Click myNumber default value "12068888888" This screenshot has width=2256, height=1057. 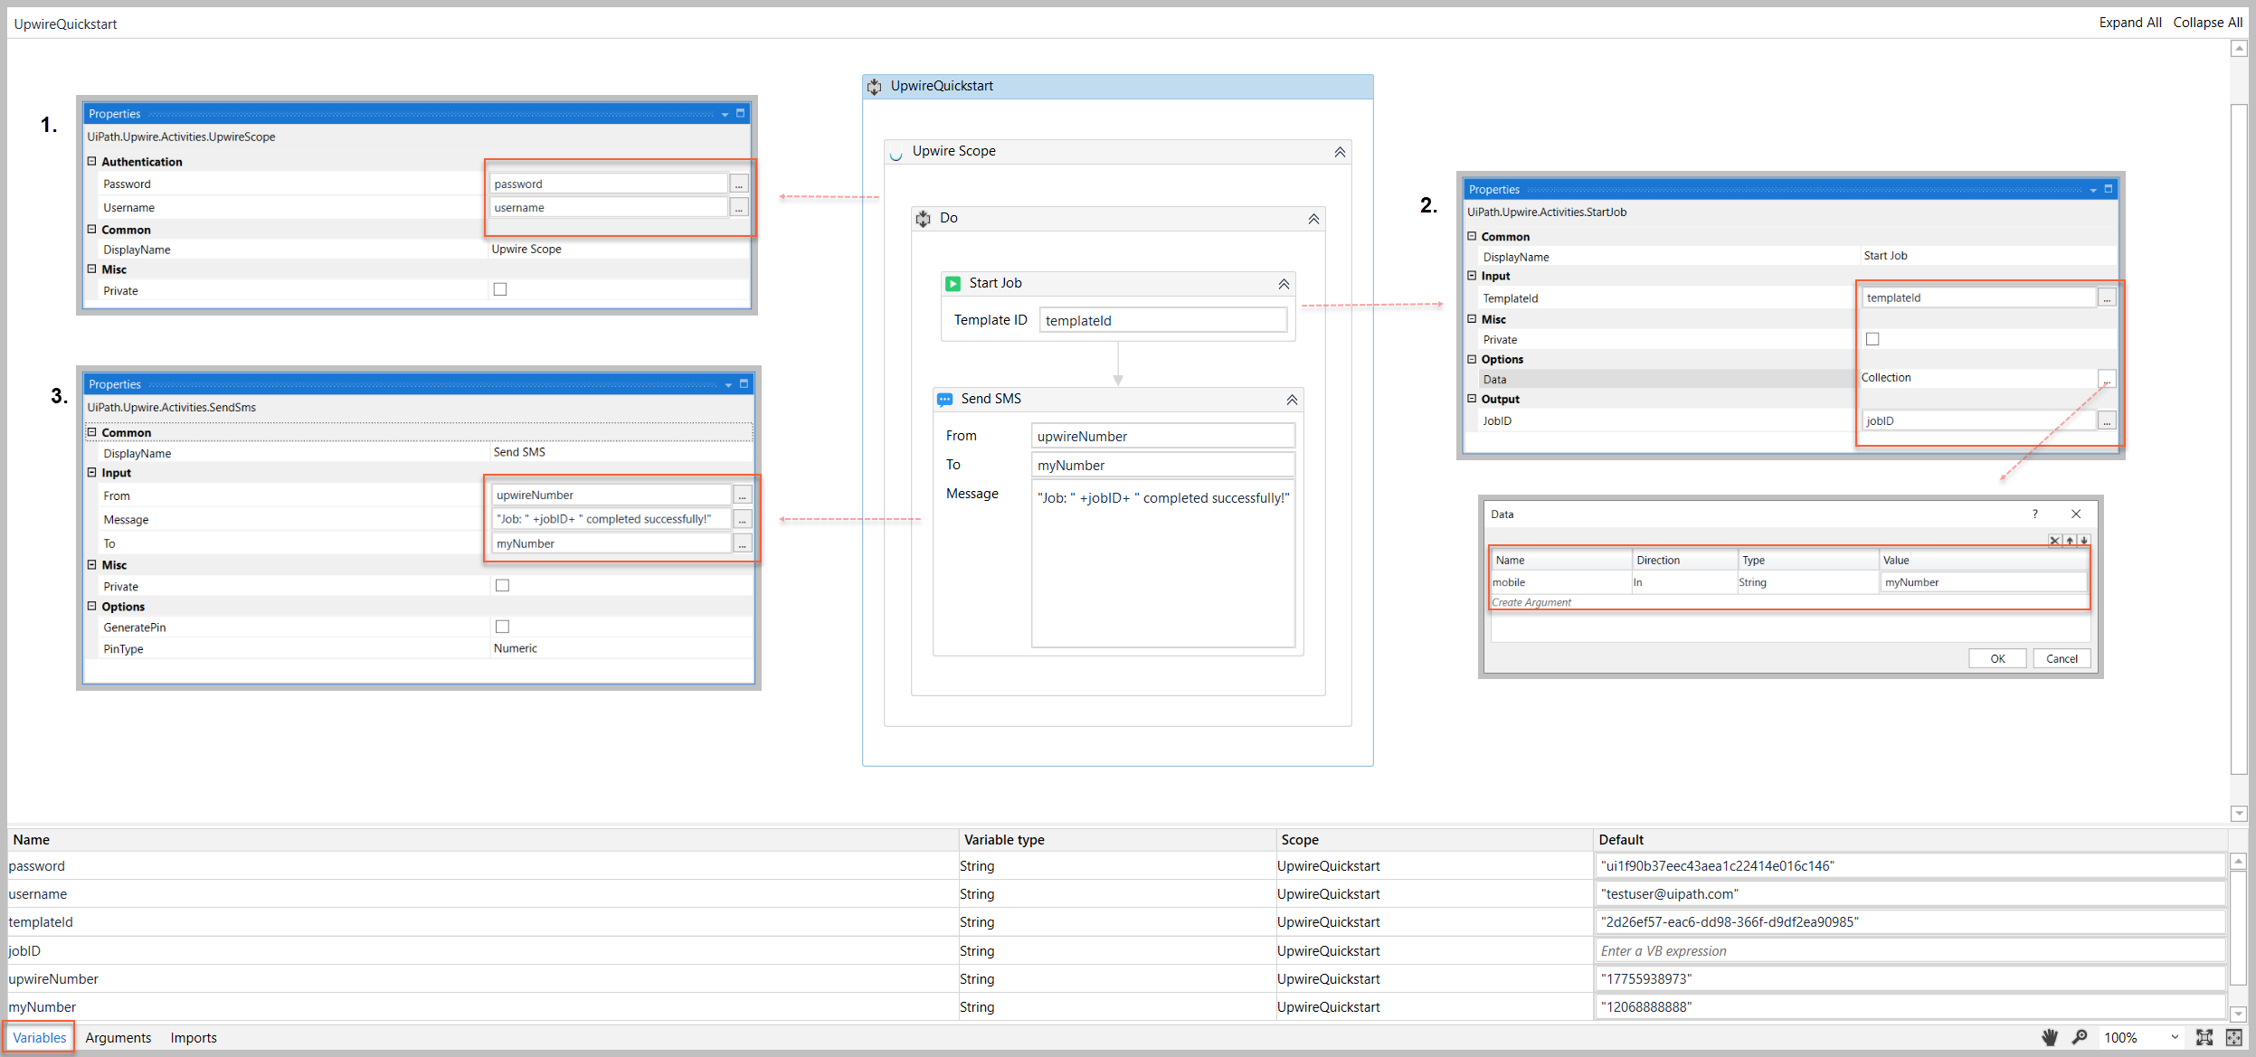[1910, 1006]
